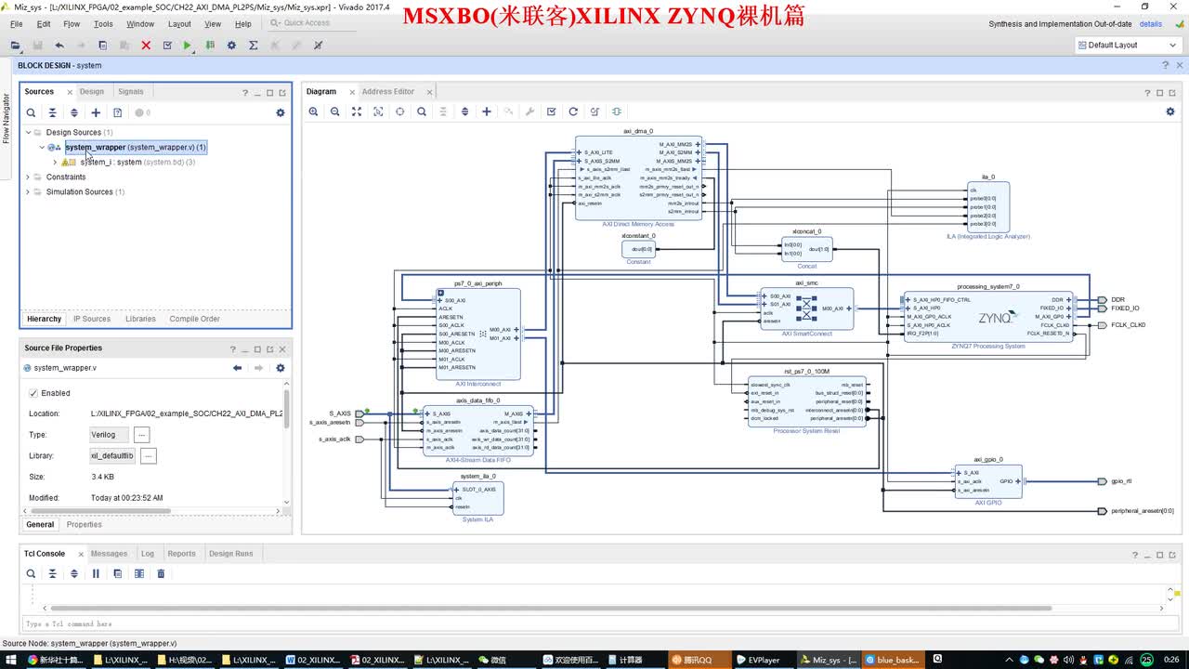The image size is (1189, 669).
Task: Open the Layout menu
Action: (x=179, y=24)
